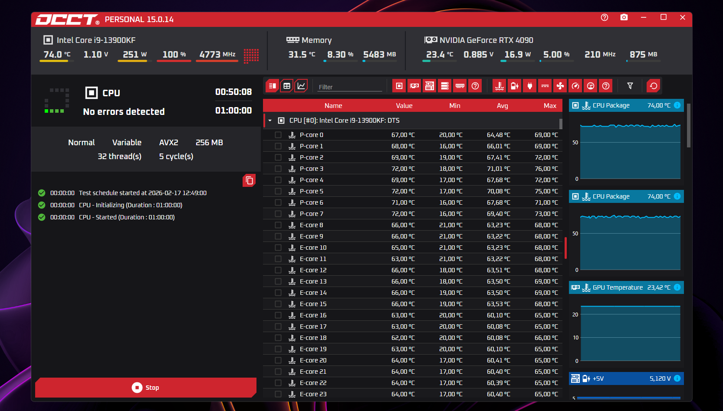Click the 'Variable' test mode text

tap(127, 143)
